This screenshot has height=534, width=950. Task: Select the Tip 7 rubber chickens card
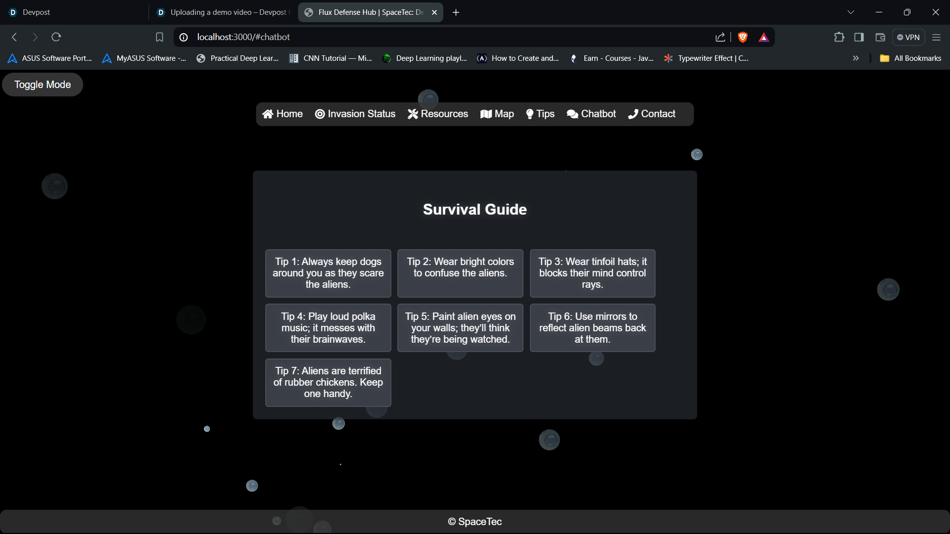pyautogui.click(x=328, y=382)
